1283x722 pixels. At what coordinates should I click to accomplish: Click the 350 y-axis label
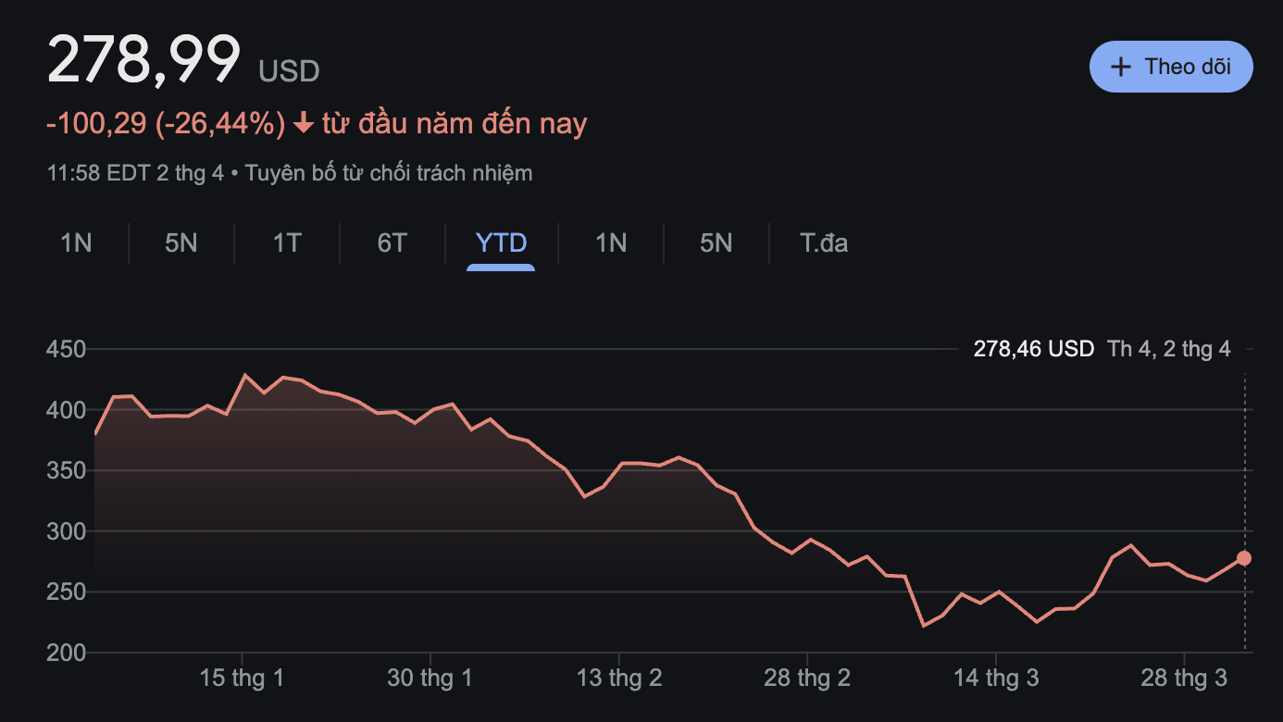[x=66, y=471]
